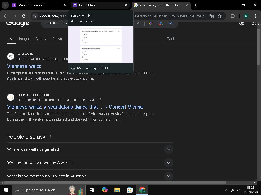The height and width of the screenshot is (195, 261).
Task: View site information icon in address bar
Action: [35, 16]
